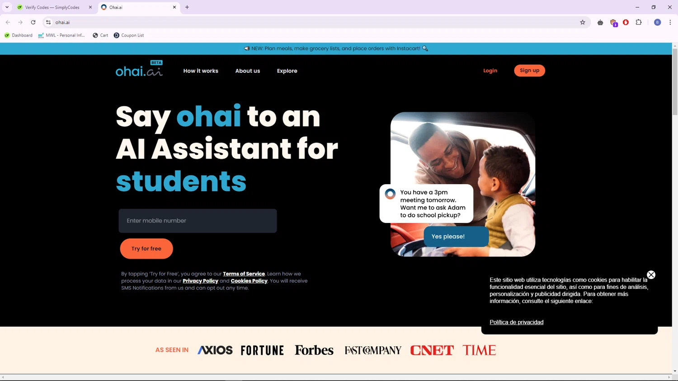Click the Fast Company logo
The height and width of the screenshot is (381, 678).
(373, 350)
